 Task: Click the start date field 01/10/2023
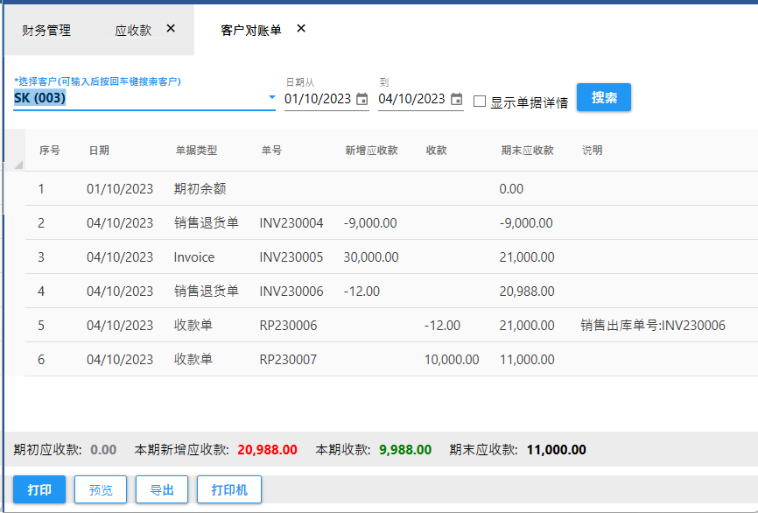pyautogui.click(x=317, y=99)
